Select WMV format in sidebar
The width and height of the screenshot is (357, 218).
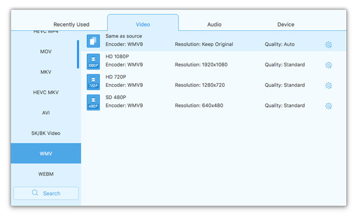(x=46, y=153)
